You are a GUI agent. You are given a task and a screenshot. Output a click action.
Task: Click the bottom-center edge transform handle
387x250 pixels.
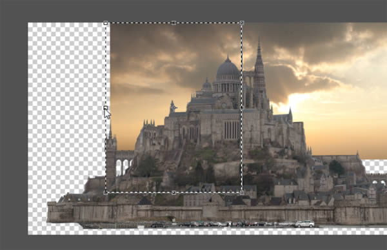[174, 193]
